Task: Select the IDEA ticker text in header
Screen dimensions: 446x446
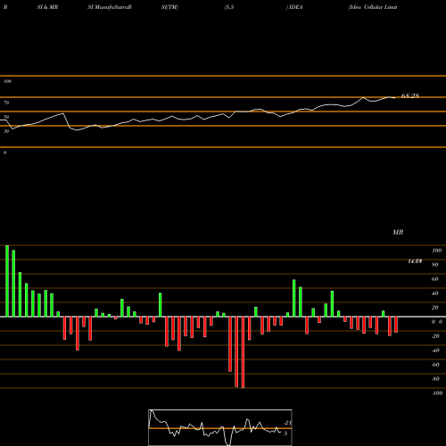Action: click(x=295, y=7)
